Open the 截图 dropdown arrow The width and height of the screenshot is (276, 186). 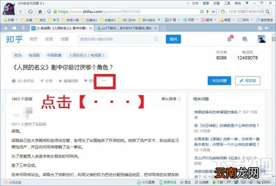234,20
